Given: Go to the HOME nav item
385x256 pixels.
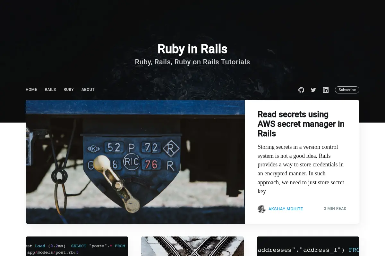Looking at the screenshot, I should pos(31,90).
